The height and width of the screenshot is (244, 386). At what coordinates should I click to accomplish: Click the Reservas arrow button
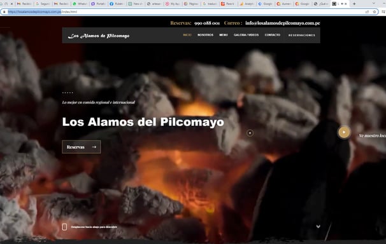click(x=82, y=147)
